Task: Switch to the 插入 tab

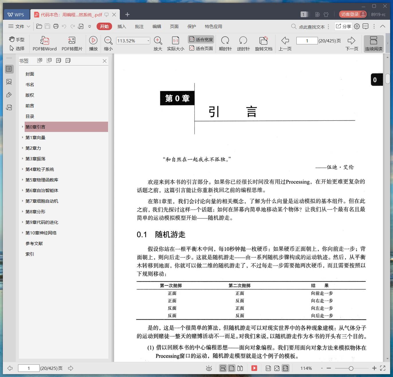Action: tap(122, 26)
